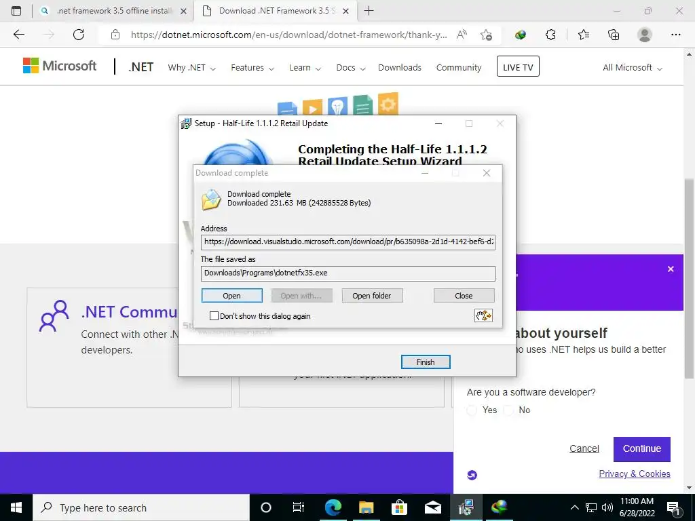Image resolution: width=695 pixels, height=521 pixels.
Task: Click the site lock icon in address bar
Action: point(115,35)
